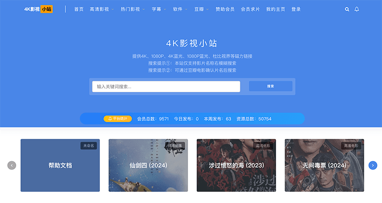Screen dimensions: 382x203
Task: Click the 平台统计 badge
Action: pyautogui.click(x=117, y=119)
